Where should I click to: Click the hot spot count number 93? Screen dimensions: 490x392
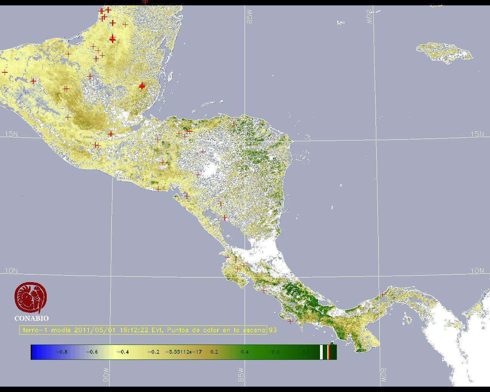point(273,330)
